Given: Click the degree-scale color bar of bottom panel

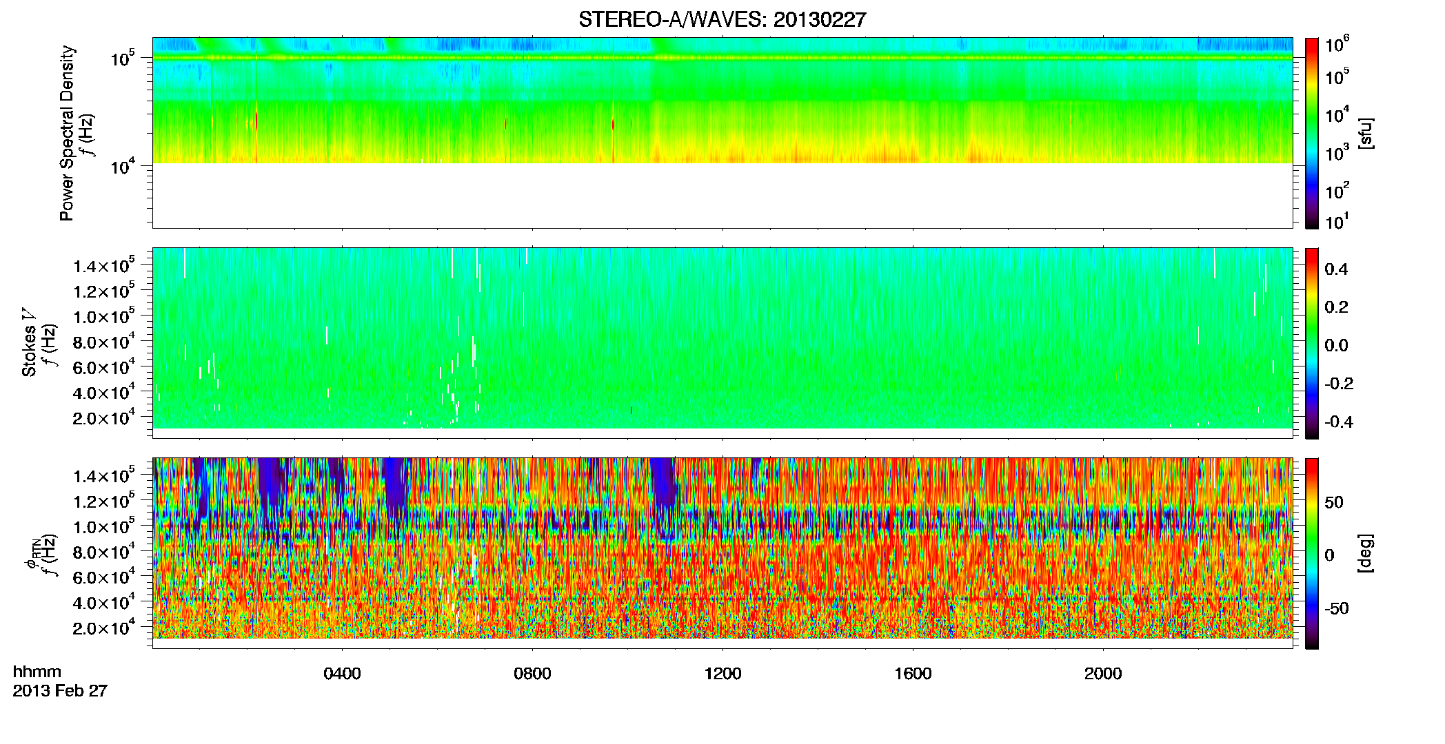Looking at the screenshot, I should (x=1311, y=553).
